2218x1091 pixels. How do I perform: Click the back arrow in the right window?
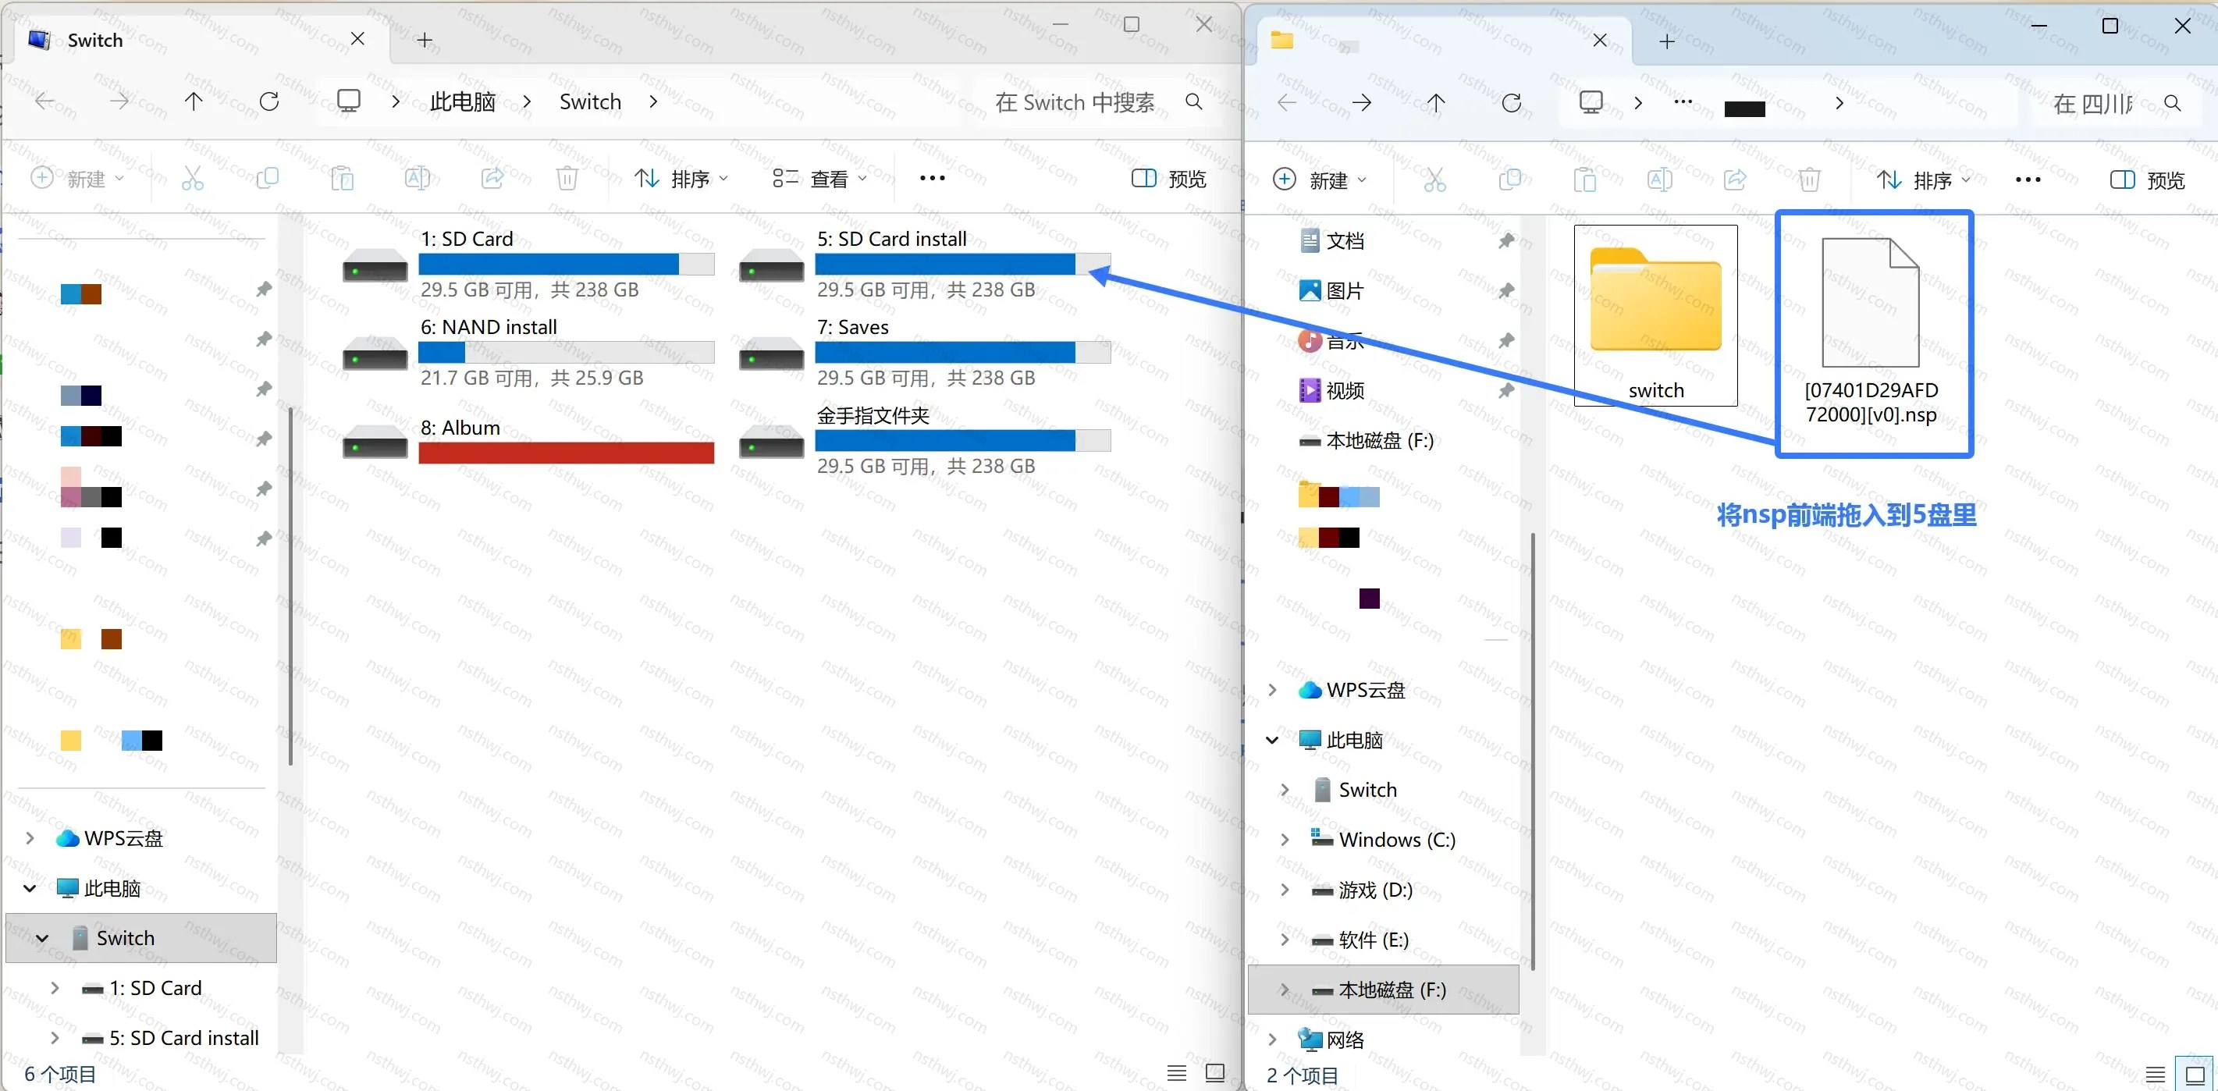click(1286, 103)
